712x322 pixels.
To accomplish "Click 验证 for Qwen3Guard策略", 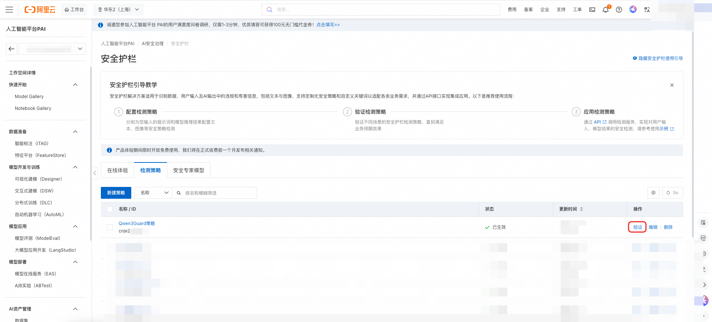I will click(x=638, y=227).
